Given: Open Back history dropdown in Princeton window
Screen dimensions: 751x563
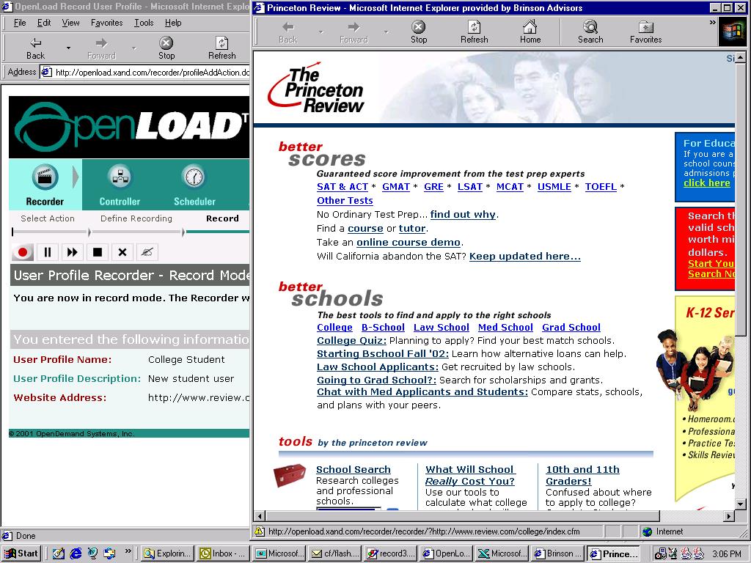Looking at the screenshot, I should point(321,32).
